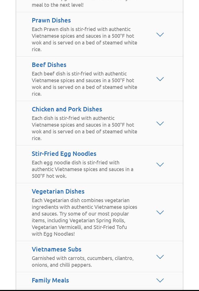
Task: Click the Chicken and Pork description text
Action: 84,128
